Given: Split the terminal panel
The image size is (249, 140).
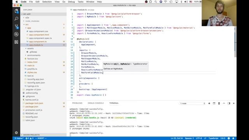Looking at the screenshot, I should click(214, 103).
